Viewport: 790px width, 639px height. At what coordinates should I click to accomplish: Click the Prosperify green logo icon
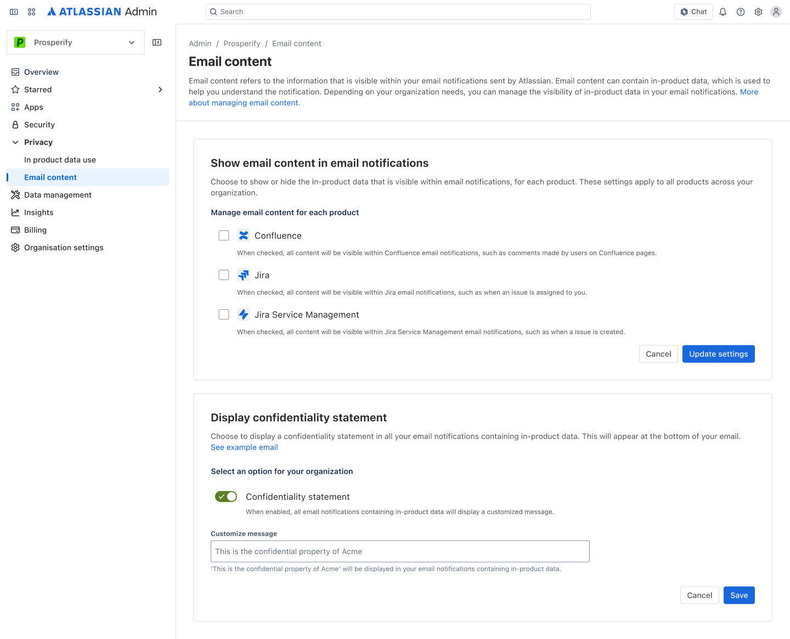[x=20, y=42]
